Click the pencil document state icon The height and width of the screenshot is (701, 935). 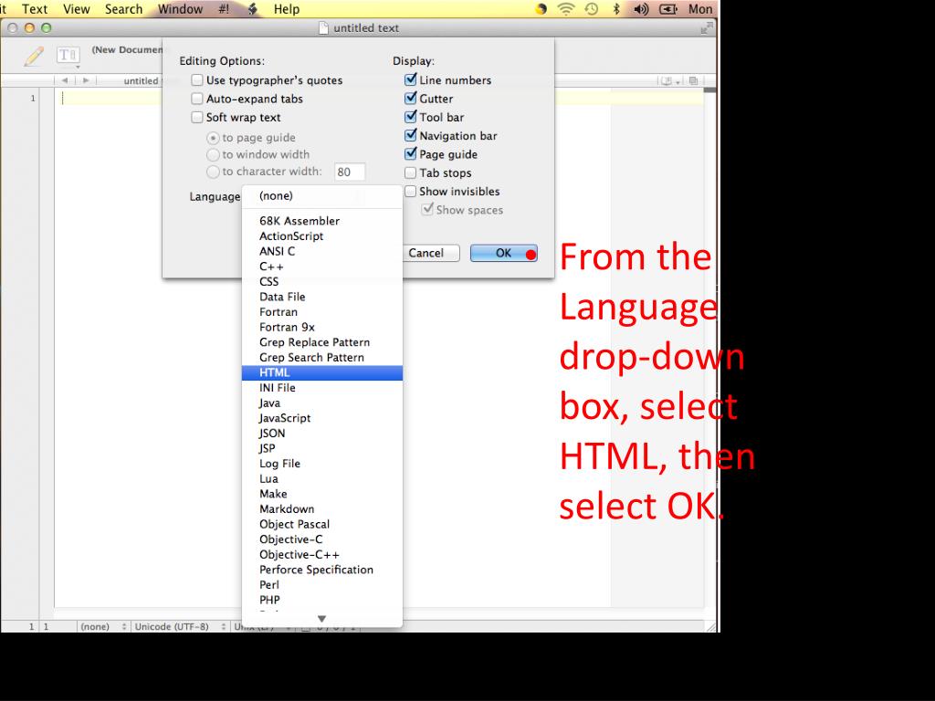tap(34, 56)
